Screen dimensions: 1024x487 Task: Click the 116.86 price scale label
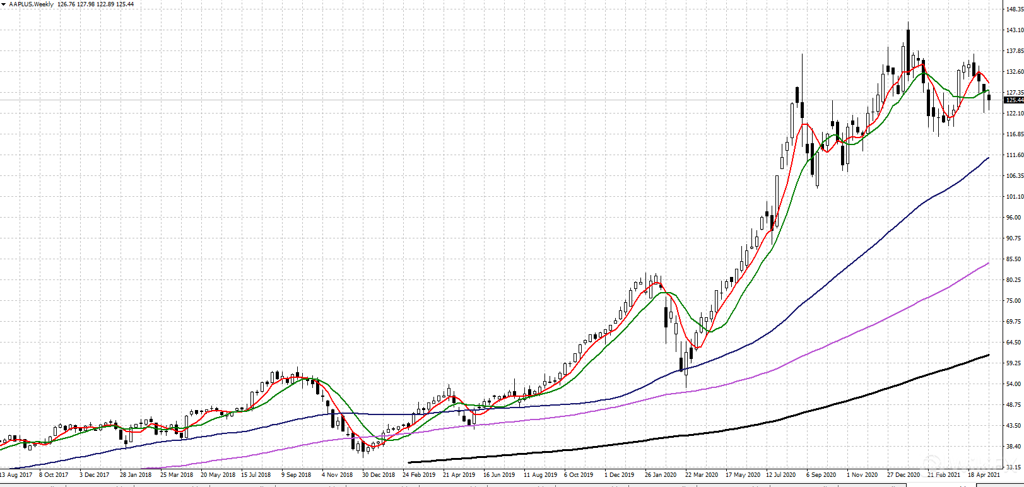point(1015,134)
